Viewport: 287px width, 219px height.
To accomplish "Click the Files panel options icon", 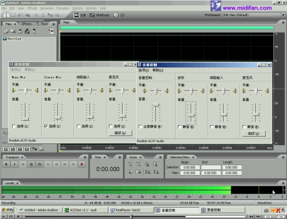I will coord(51,31).
